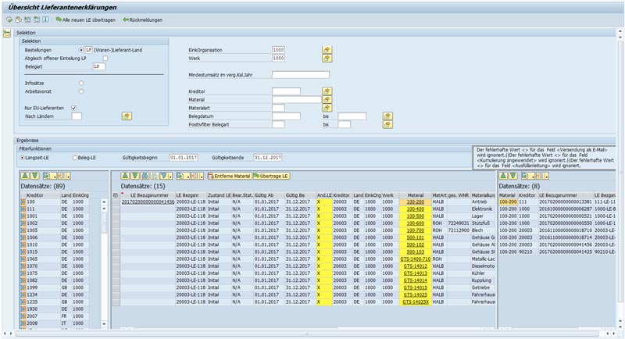Click the Execute clock icon in top toolbar

coord(9,20)
